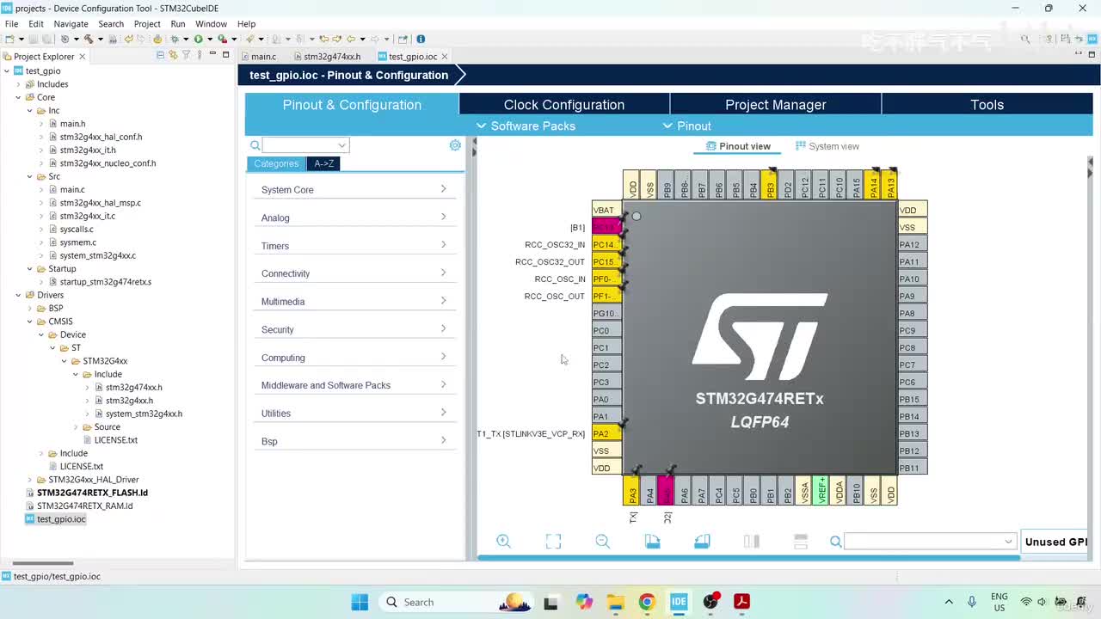Click the PC13 pin labeled B1
This screenshot has height=619, width=1101.
tap(606, 227)
